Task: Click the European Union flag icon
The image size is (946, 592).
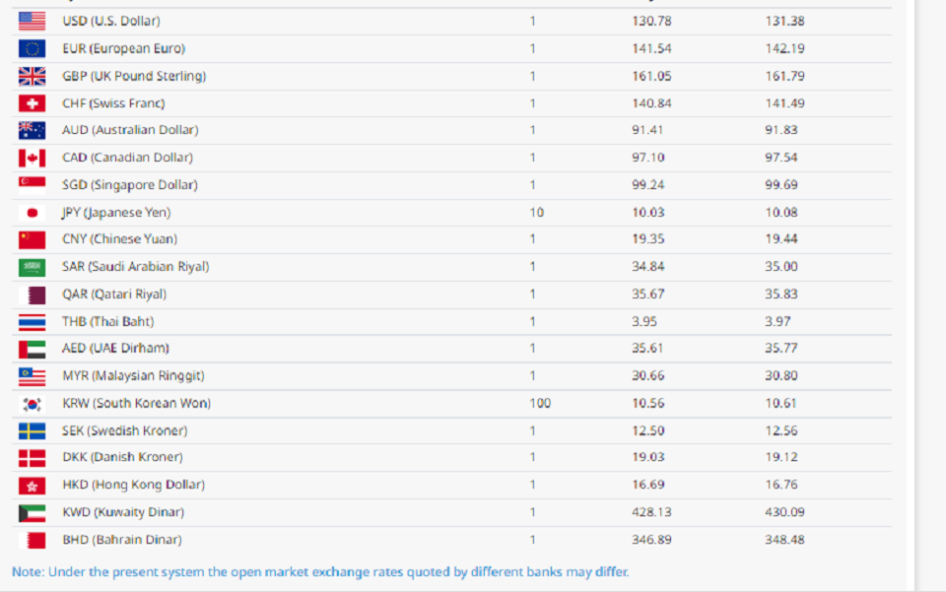Action: coord(32,49)
